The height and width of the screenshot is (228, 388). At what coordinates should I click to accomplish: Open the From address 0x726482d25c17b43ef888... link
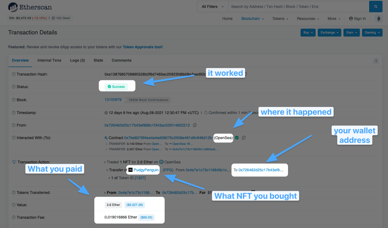click(x=147, y=125)
